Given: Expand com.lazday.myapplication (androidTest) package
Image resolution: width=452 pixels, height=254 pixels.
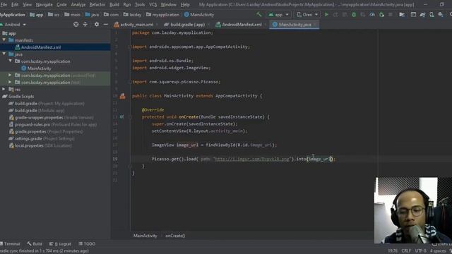Looking at the screenshot, I should click(x=10, y=75).
